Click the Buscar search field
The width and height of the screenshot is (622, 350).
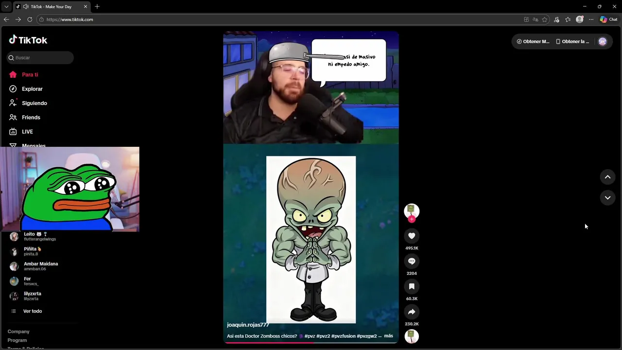click(x=40, y=57)
